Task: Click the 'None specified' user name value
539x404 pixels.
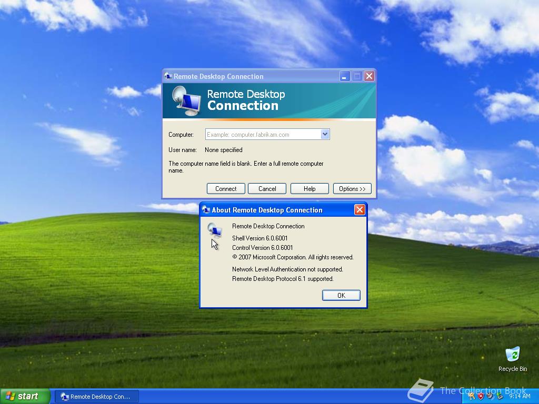Action: click(223, 150)
